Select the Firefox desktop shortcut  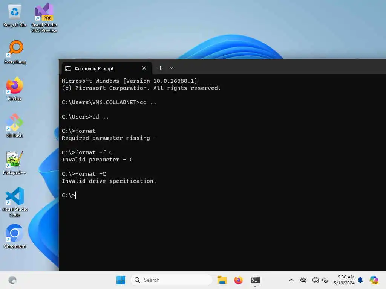click(15, 89)
